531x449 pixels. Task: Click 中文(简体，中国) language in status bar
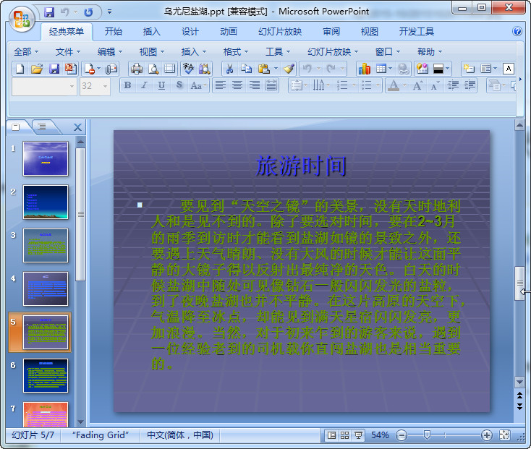[x=180, y=435]
